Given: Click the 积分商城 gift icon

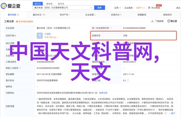Looking at the screenshot, I should click(149, 8).
